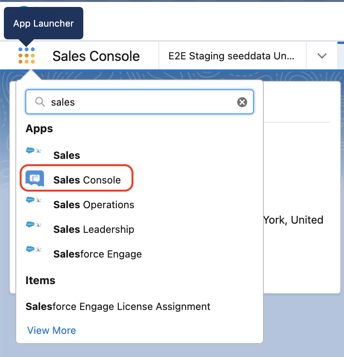Image resolution: width=344 pixels, height=357 pixels.
Task: Choose Sales Operations from the Apps list
Action: coord(94,205)
